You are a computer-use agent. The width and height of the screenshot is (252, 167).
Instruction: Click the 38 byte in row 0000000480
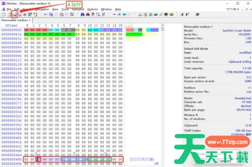pyautogui.click(x=102, y=159)
